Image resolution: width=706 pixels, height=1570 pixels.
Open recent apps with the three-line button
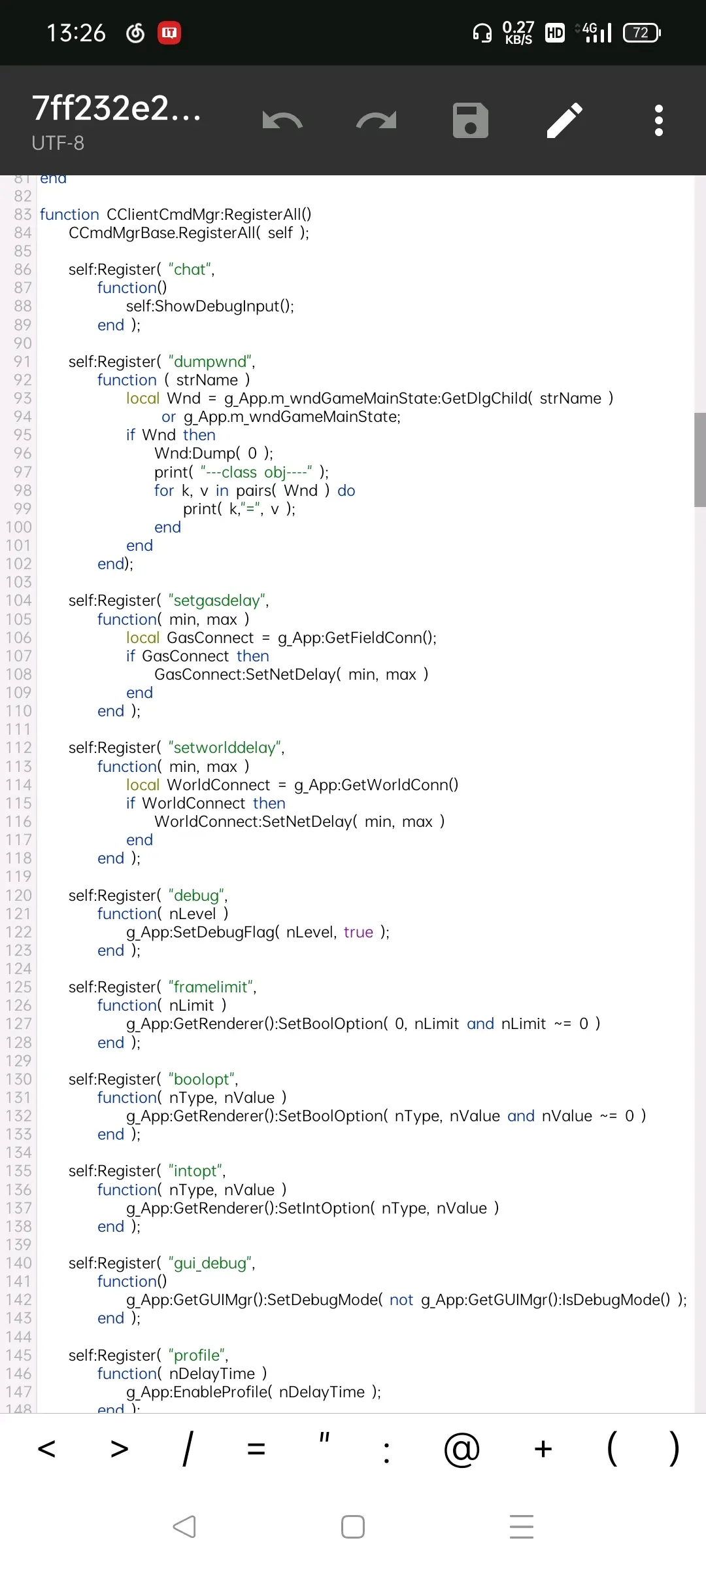pyautogui.click(x=522, y=1527)
